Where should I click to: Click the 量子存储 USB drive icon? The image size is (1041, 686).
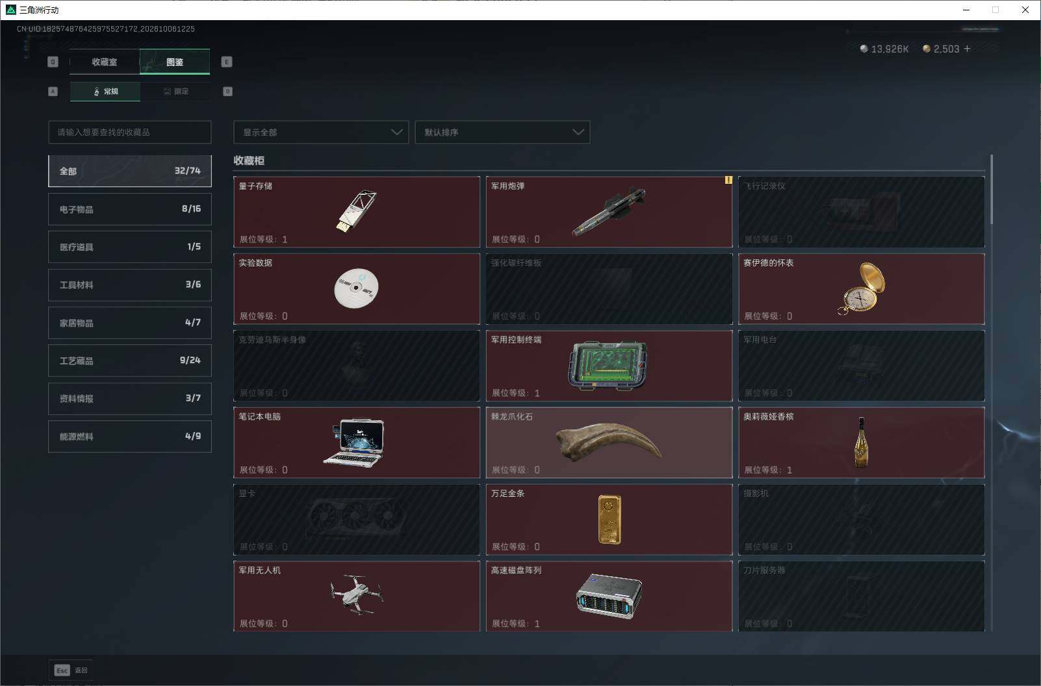[x=356, y=210]
